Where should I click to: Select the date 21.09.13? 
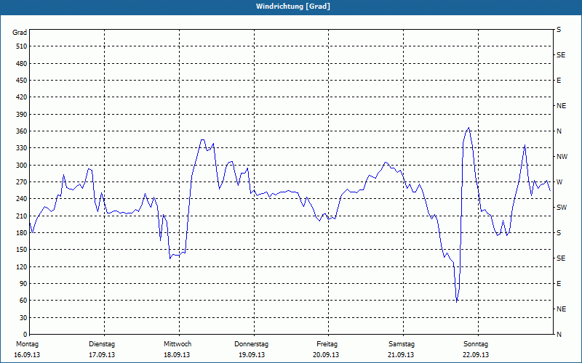(402, 355)
